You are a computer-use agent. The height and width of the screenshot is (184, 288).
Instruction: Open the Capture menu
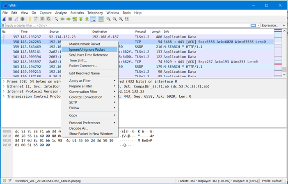pos(46,13)
